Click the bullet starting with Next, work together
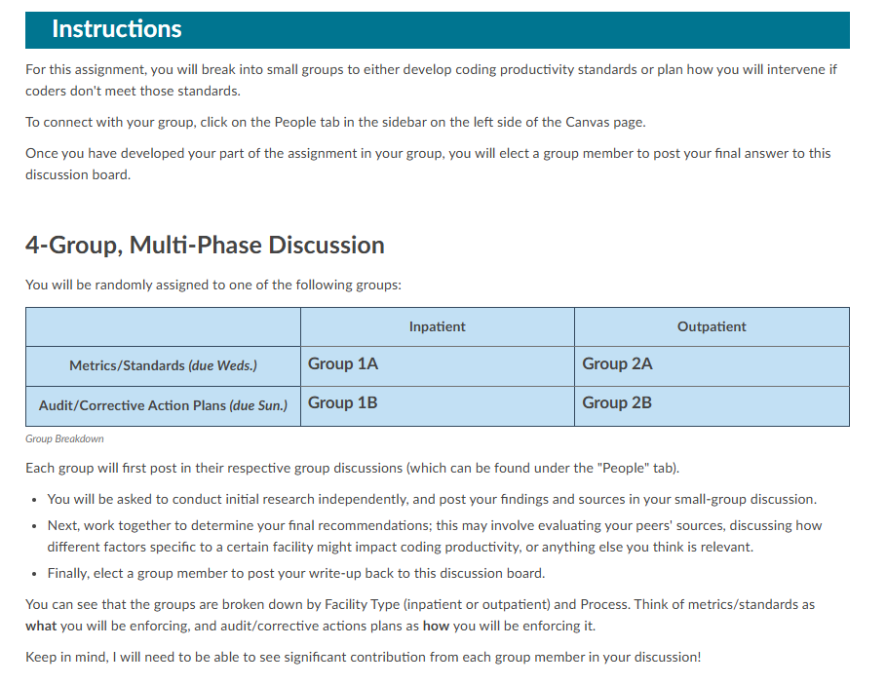Viewport: 886px width, 685px height. (x=434, y=536)
